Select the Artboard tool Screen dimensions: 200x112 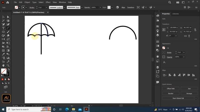tap(3, 62)
